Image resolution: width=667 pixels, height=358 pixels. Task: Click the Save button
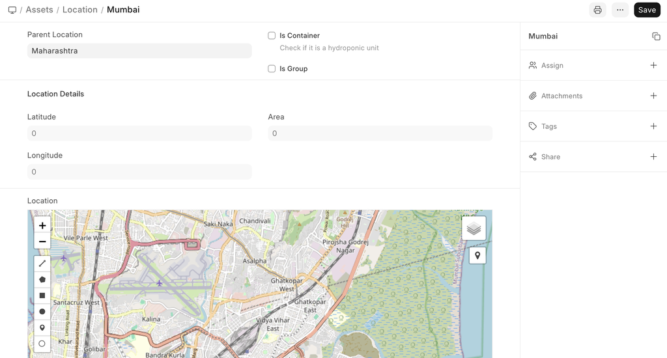[647, 10]
